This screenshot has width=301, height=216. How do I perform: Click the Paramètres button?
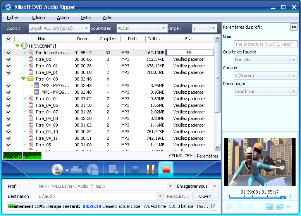point(208,156)
